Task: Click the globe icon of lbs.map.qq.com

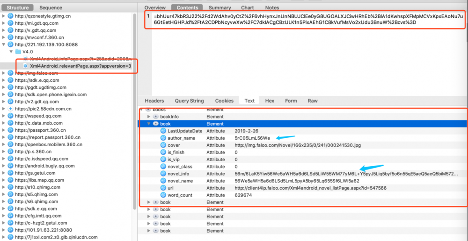Action: point(11,180)
